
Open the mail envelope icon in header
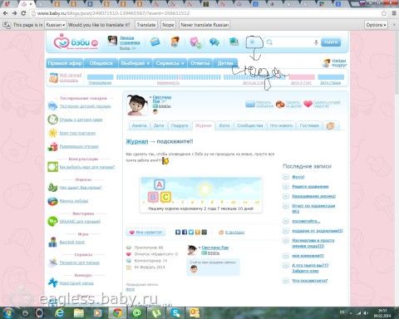[155, 42]
